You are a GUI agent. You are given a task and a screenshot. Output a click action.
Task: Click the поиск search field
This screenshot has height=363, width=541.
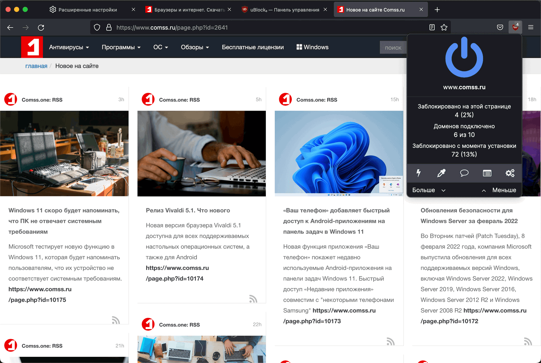[x=393, y=48]
